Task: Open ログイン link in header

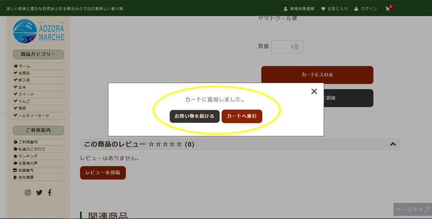Action: (365, 9)
